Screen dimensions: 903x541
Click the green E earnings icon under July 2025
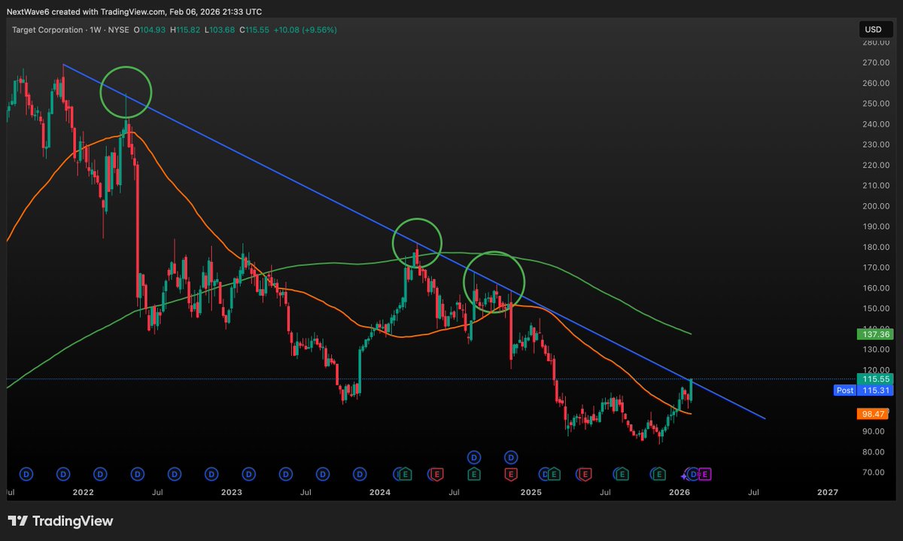(x=622, y=474)
